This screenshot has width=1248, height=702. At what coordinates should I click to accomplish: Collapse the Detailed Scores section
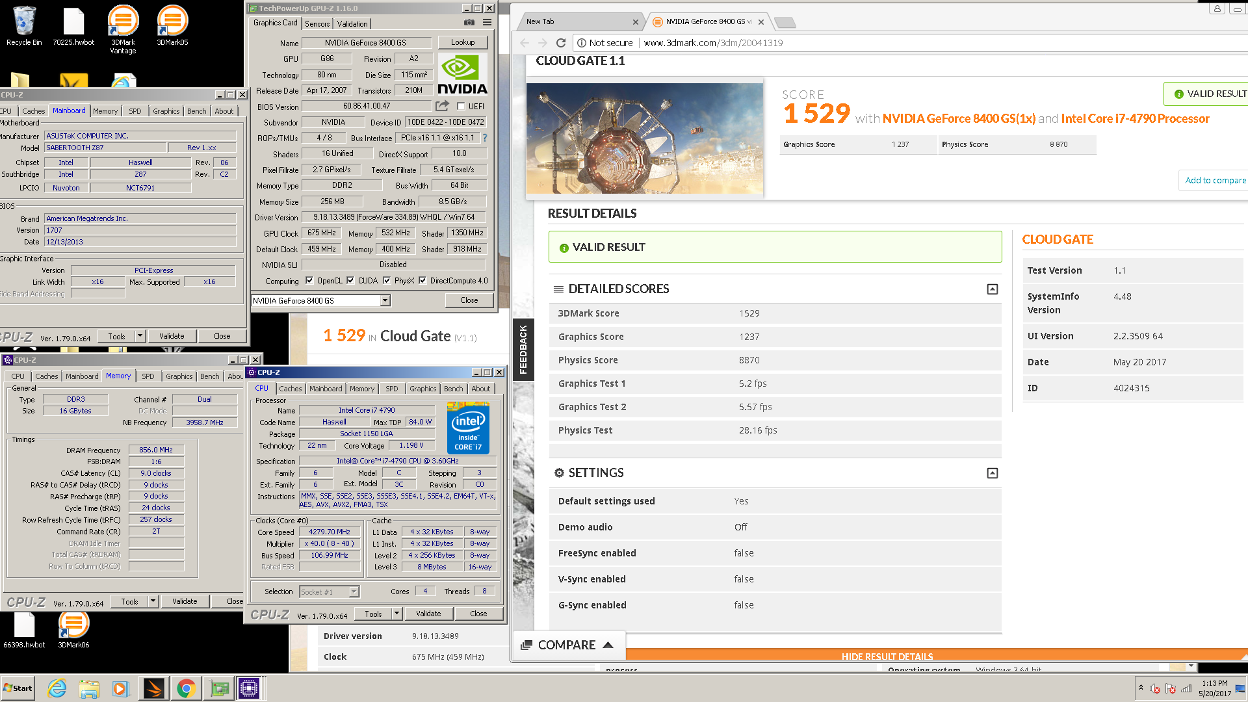point(993,289)
